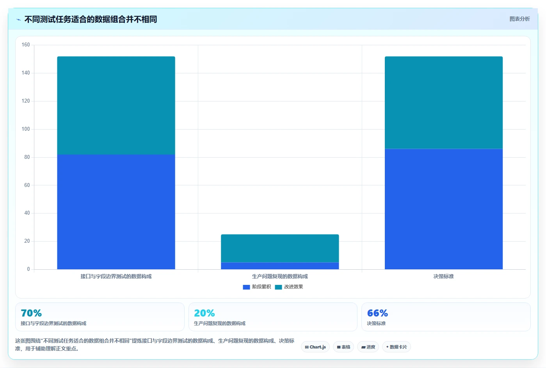Select the 66% stat card
This screenshot has width=546, height=368.
click(446, 317)
